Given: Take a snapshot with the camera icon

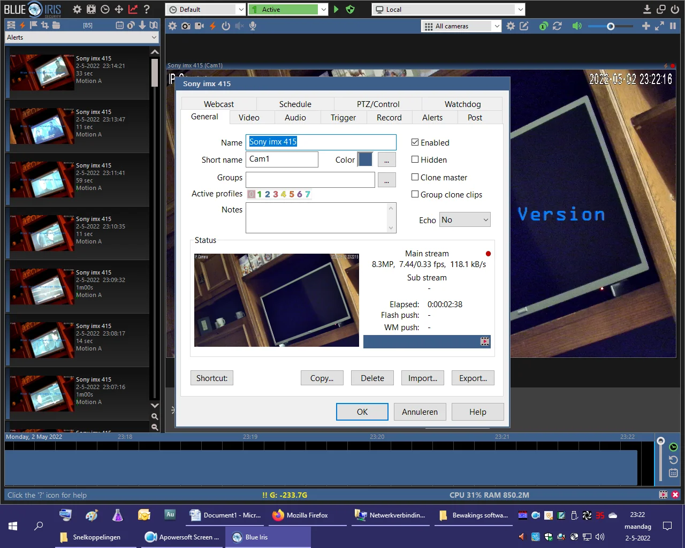Looking at the screenshot, I should [x=186, y=26].
